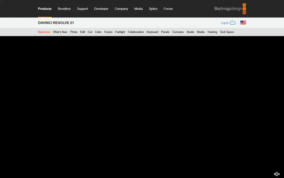This screenshot has height=178, width=284.
Task: Go to the Color tab
Action: pyautogui.click(x=98, y=32)
